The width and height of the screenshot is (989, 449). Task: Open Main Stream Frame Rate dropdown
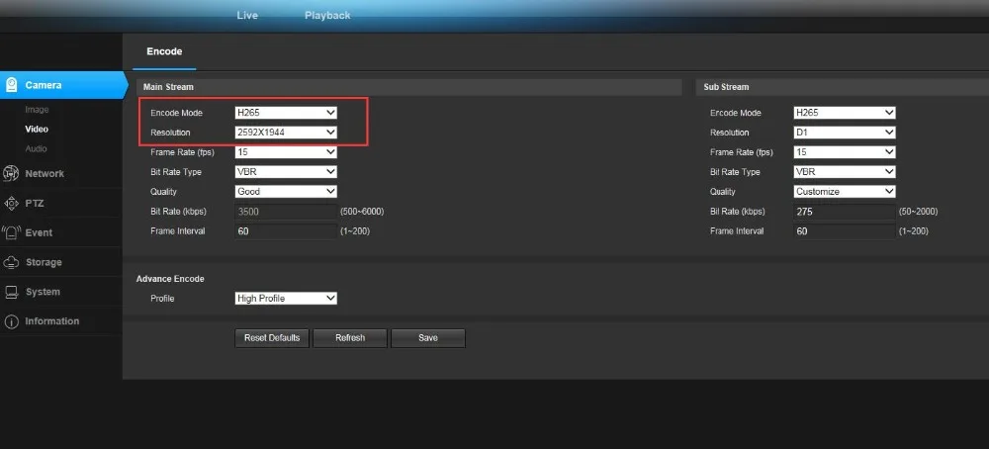(286, 152)
